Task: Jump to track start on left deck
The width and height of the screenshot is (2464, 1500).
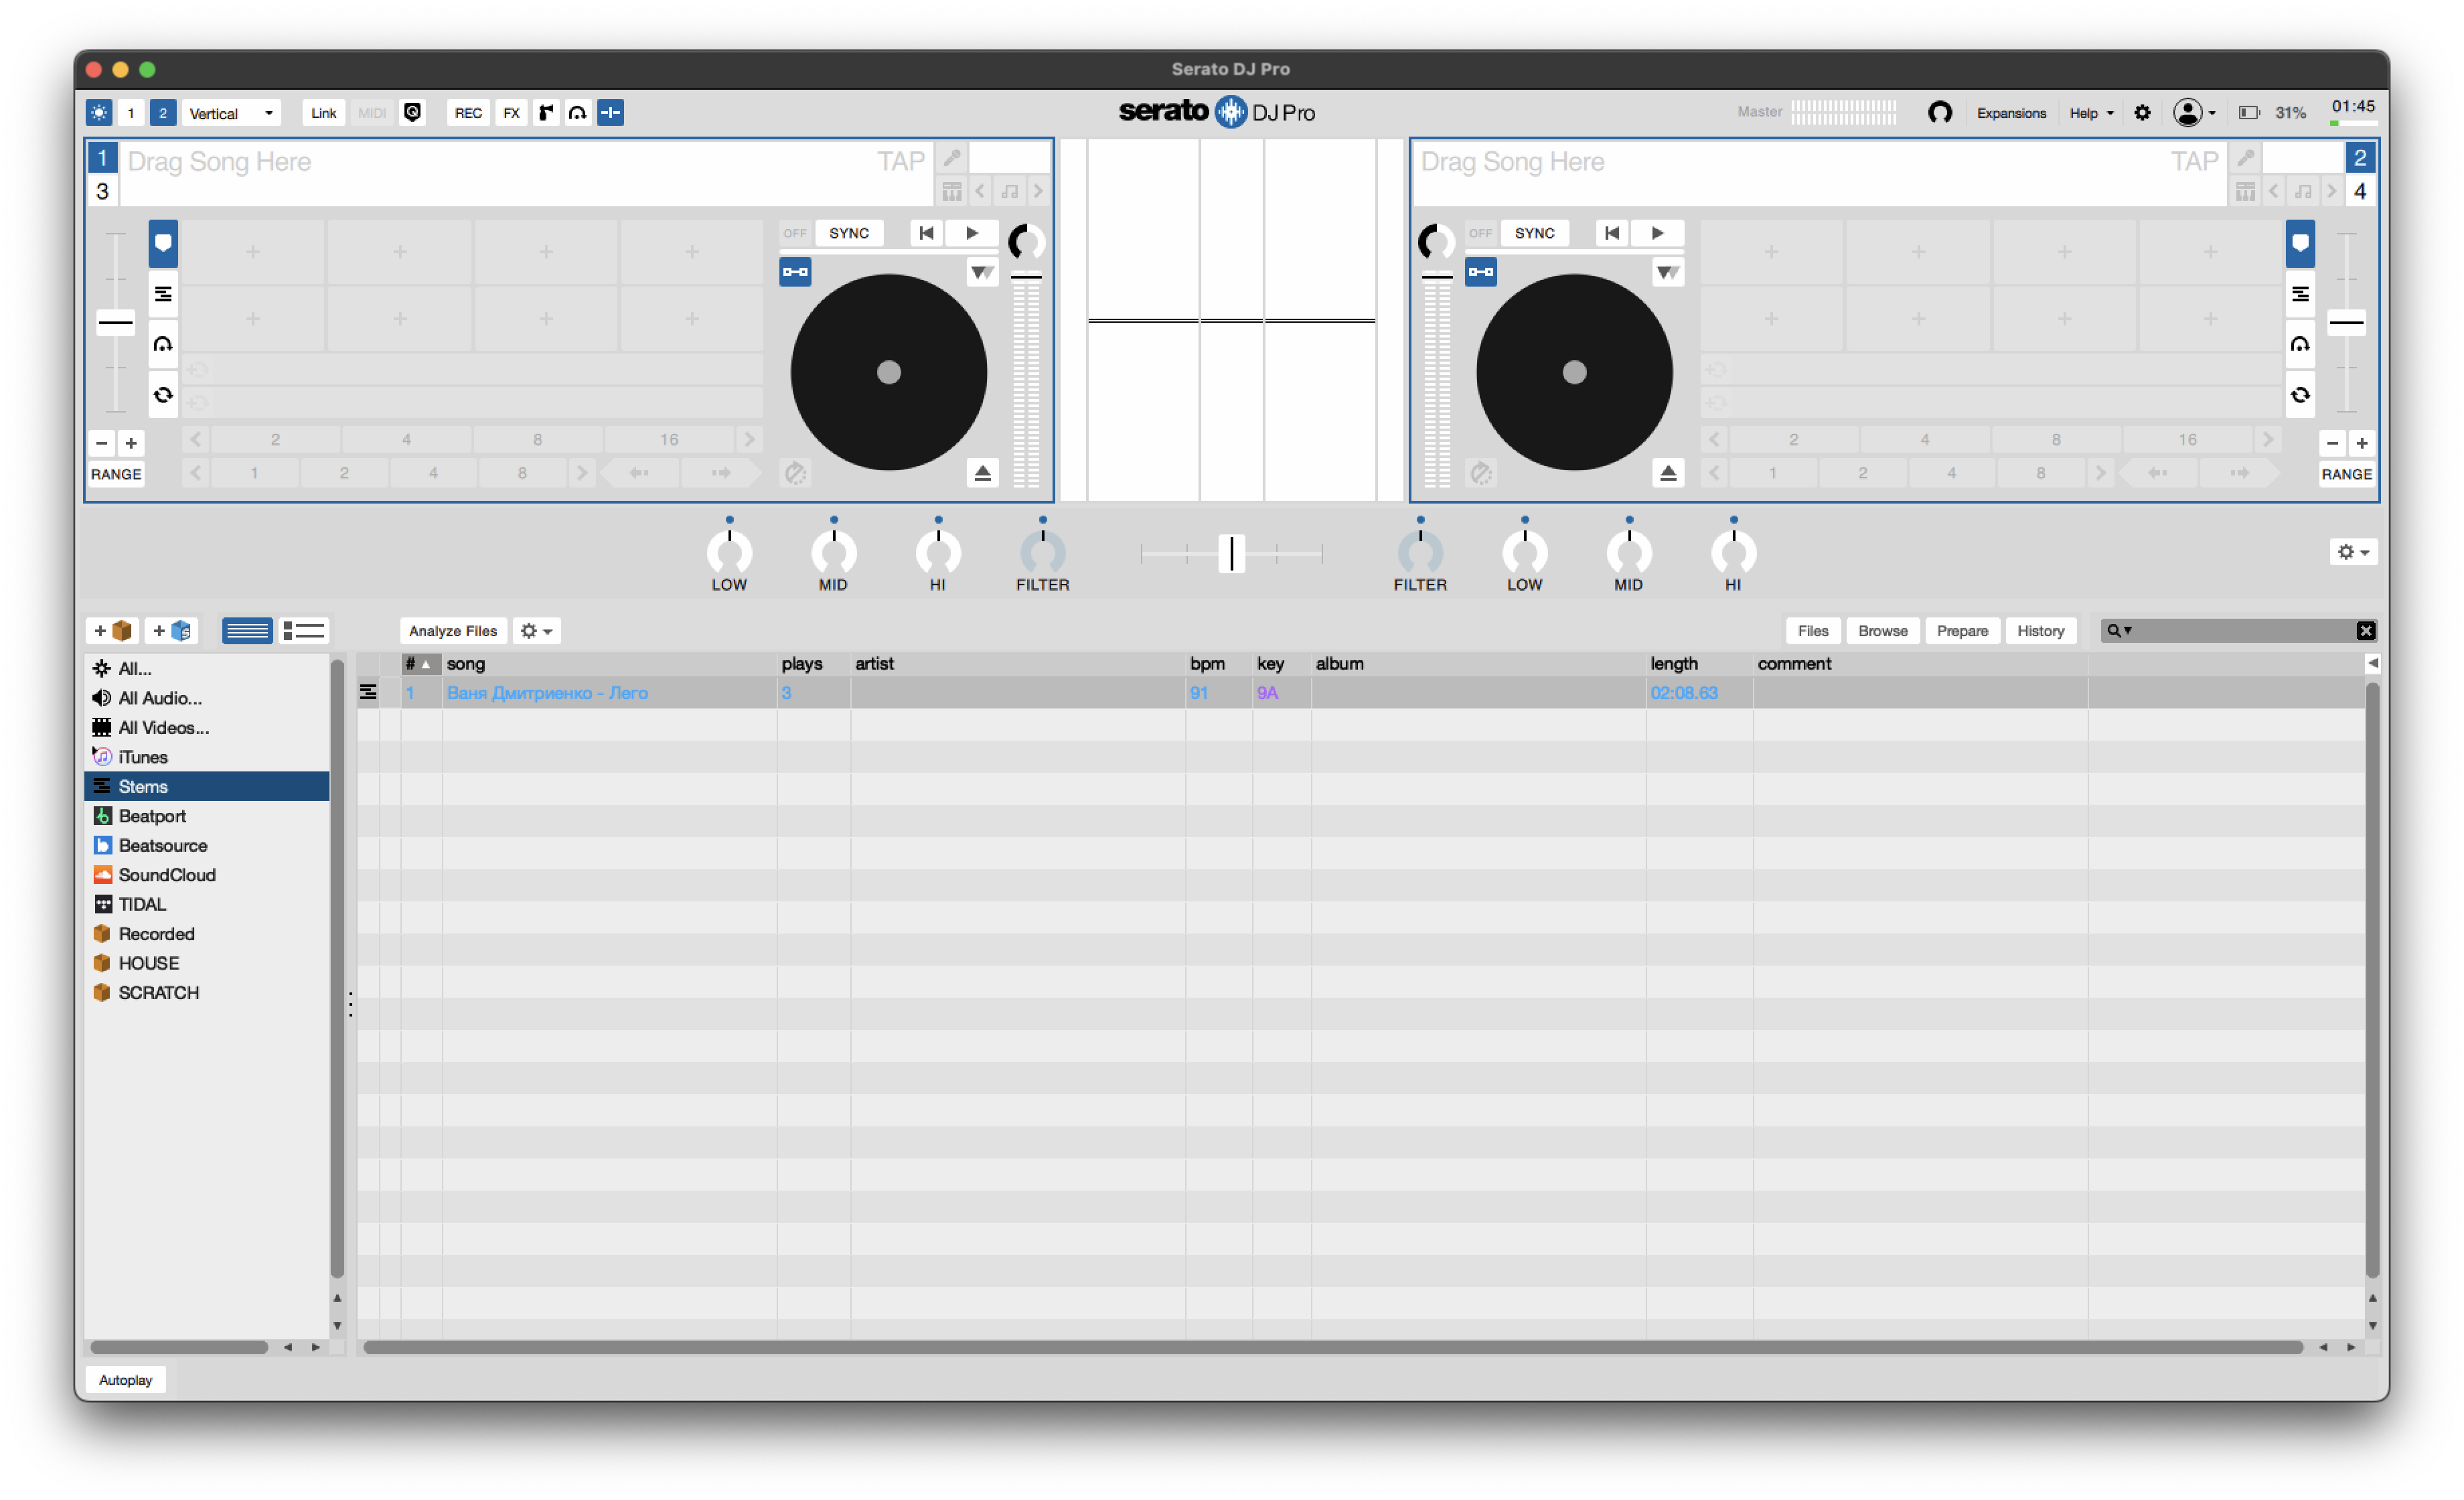Action: (927, 233)
